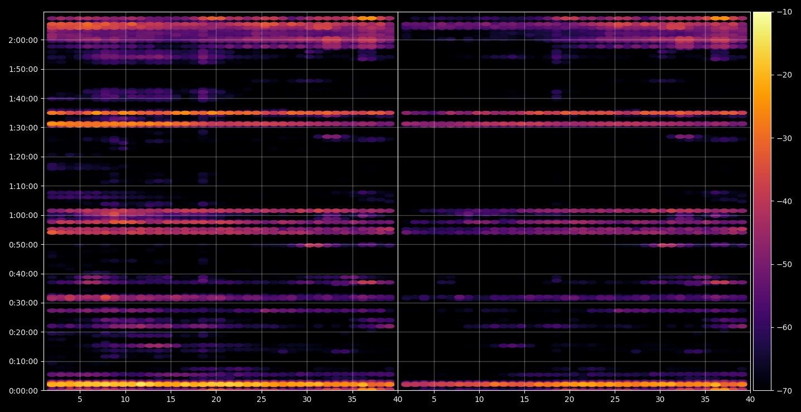Select the 0:10:00 time axis label
The height and width of the screenshot is (412, 801).
tap(23, 361)
